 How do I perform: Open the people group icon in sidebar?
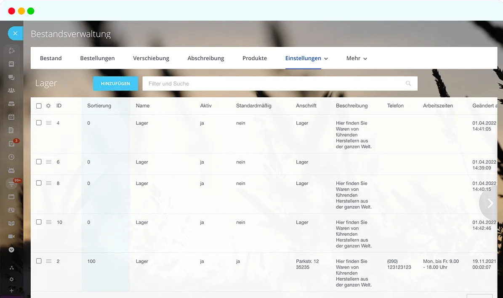(11, 90)
